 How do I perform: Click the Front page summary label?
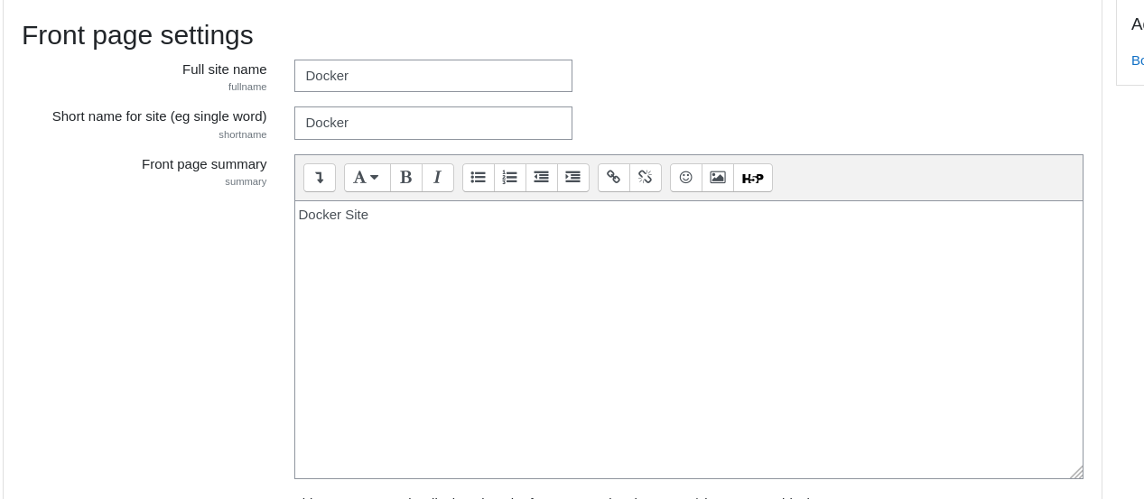tap(204, 164)
